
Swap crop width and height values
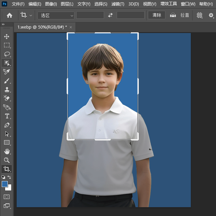[110, 15]
